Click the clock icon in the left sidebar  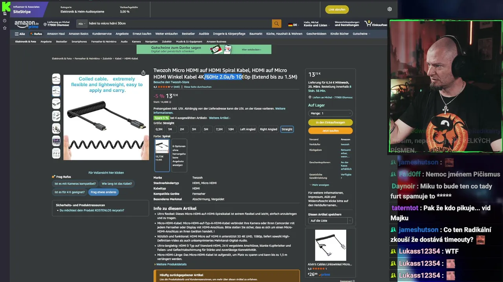(x=5, y=20)
